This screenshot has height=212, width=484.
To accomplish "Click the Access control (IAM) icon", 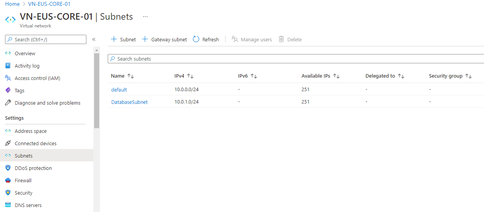I will 8,78.
